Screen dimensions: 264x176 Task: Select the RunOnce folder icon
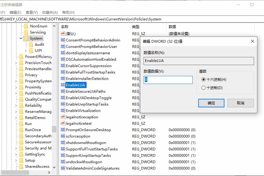click(x=20, y=130)
